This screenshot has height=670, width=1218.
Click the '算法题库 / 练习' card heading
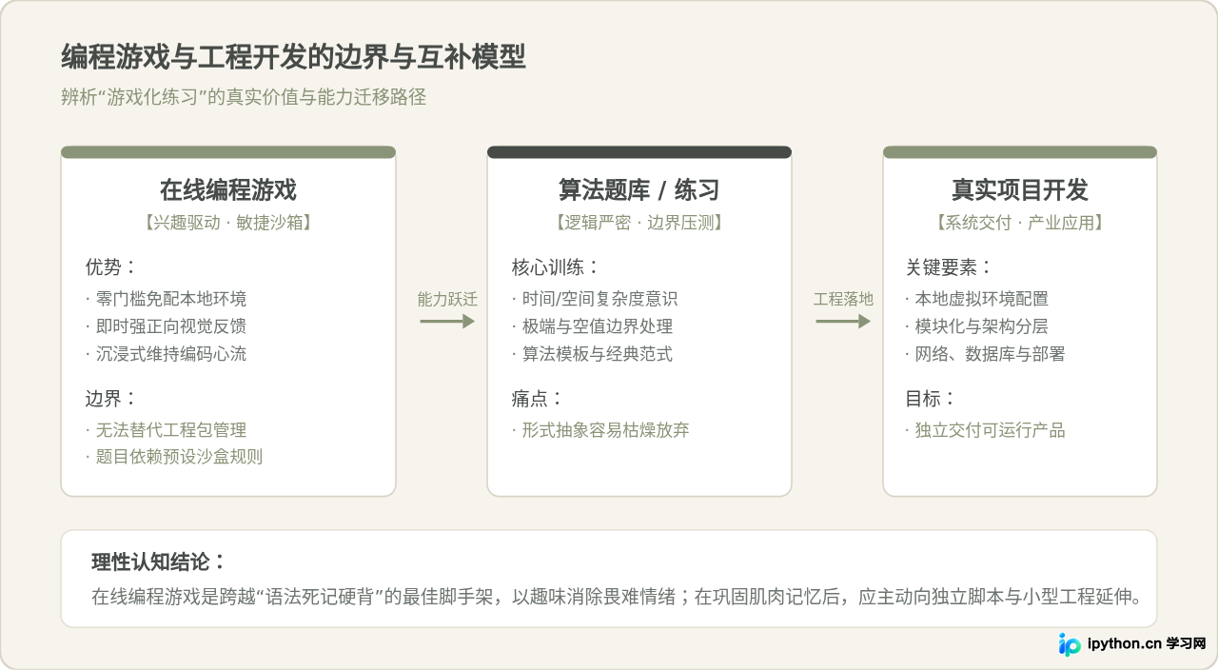point(639,190)
